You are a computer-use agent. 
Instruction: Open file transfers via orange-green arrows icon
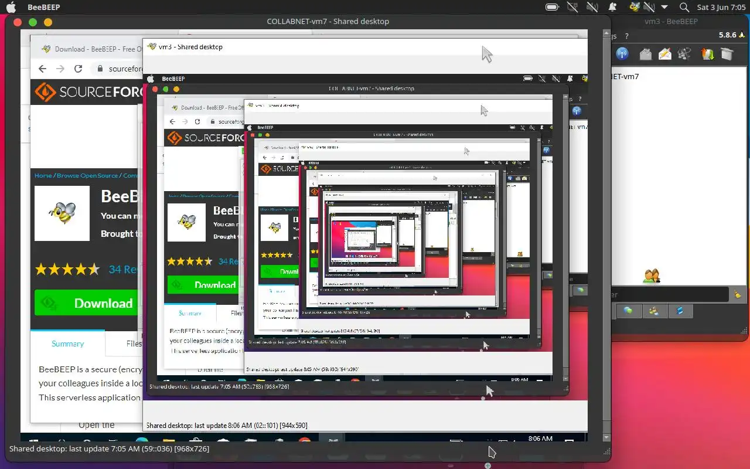[x=707, y=54]
